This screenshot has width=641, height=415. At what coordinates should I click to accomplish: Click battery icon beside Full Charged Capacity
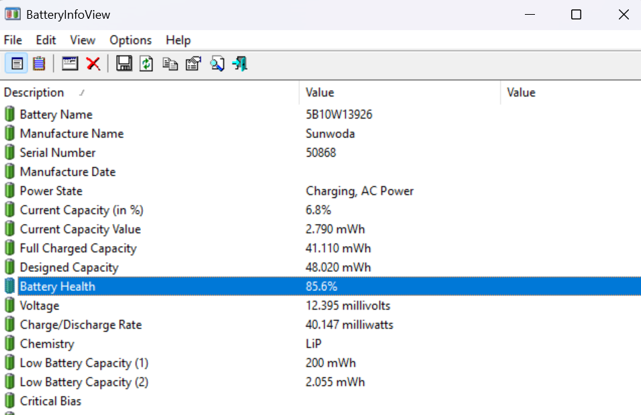pyautogui.click(x=9, y=248)
